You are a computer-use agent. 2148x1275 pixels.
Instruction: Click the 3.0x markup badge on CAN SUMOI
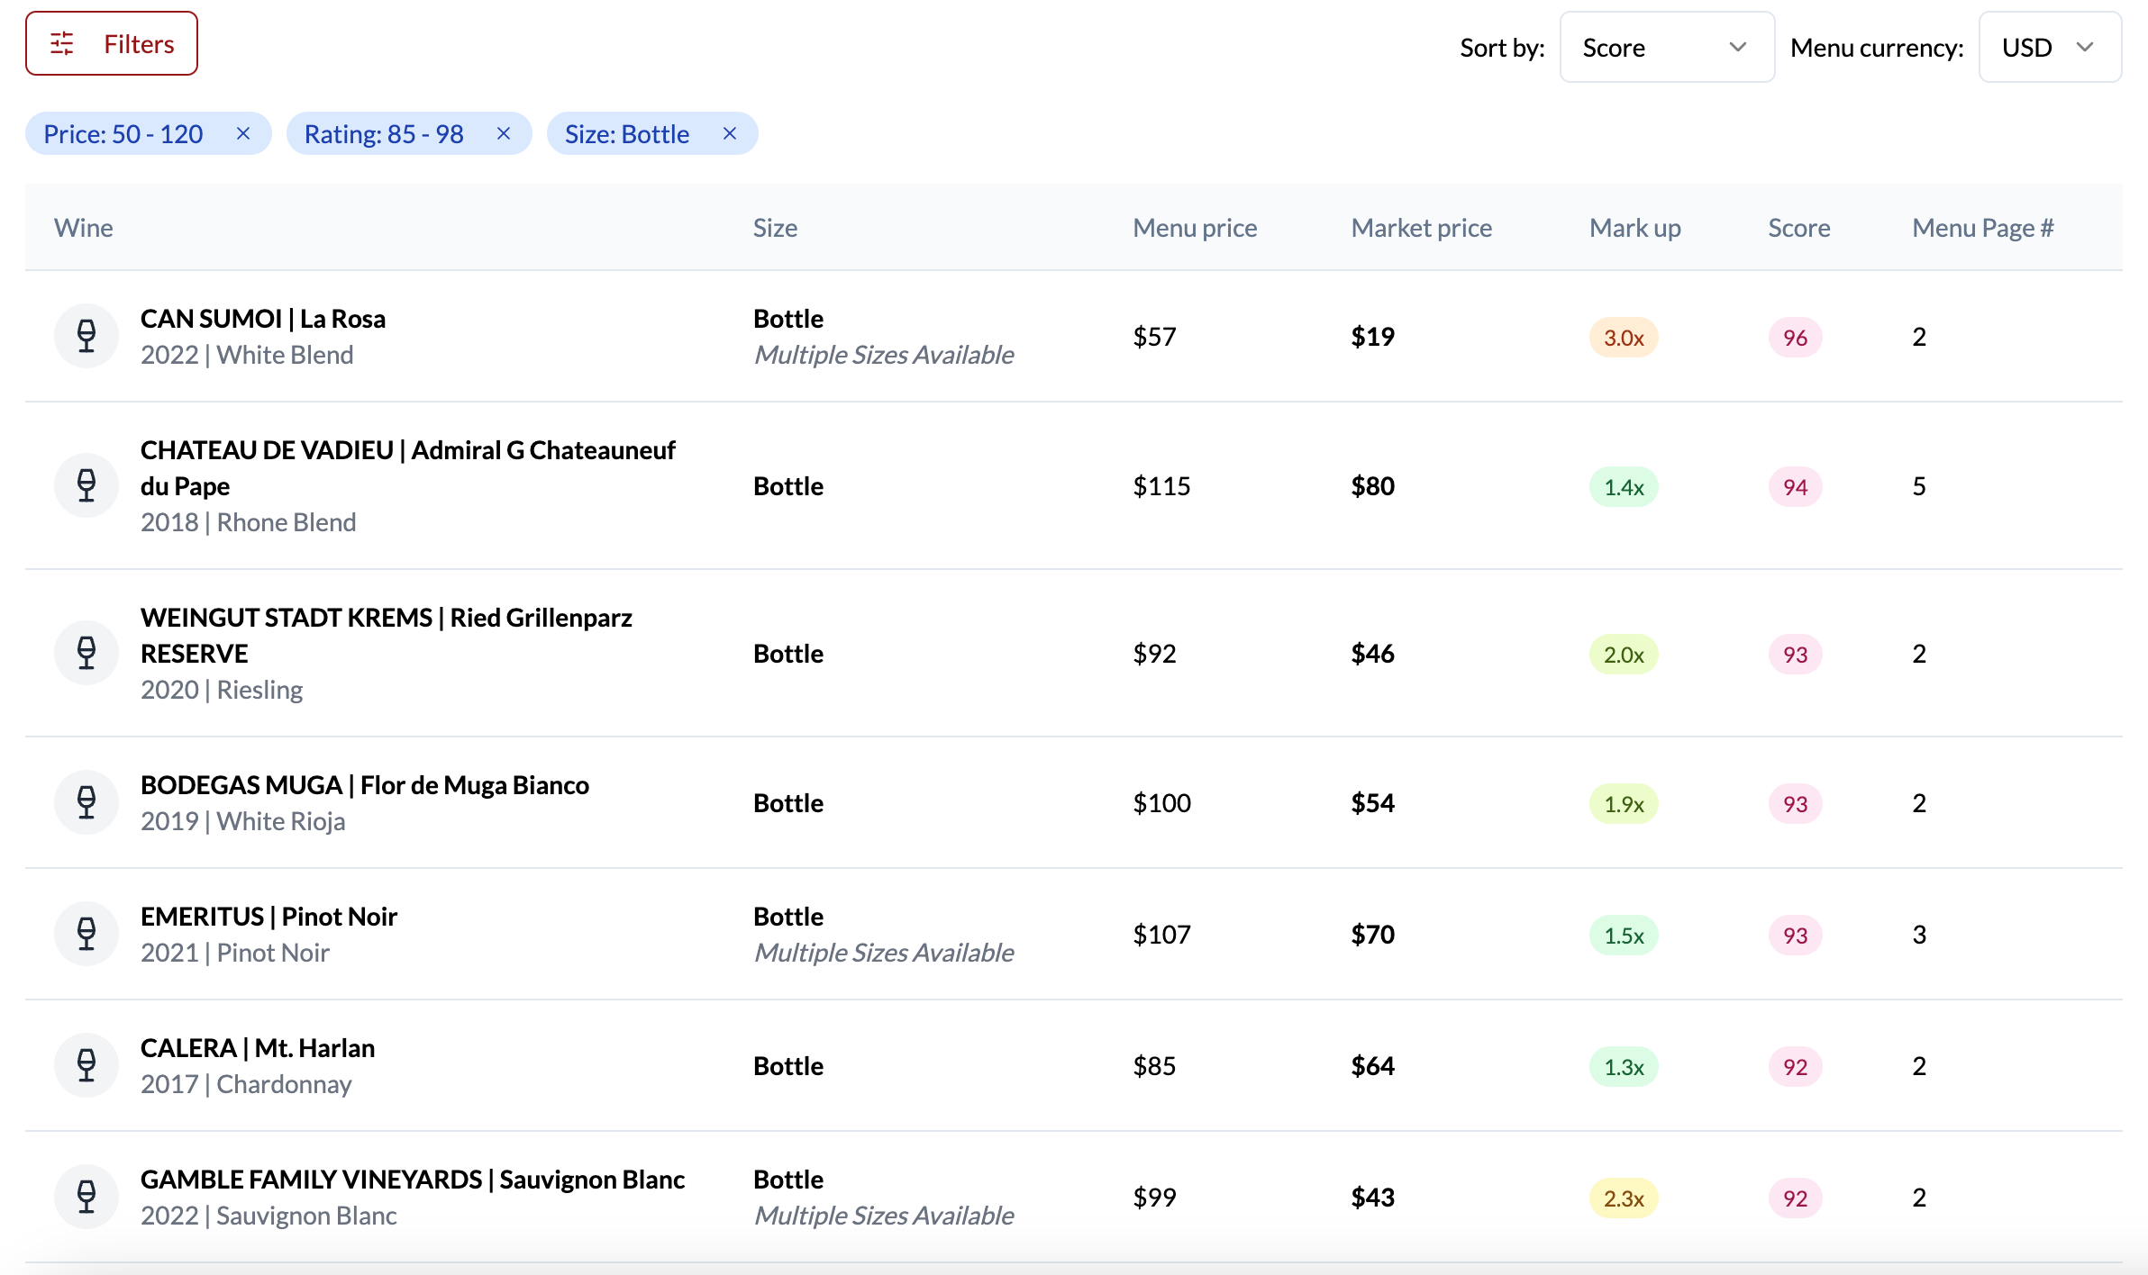tap(1623, 339)
